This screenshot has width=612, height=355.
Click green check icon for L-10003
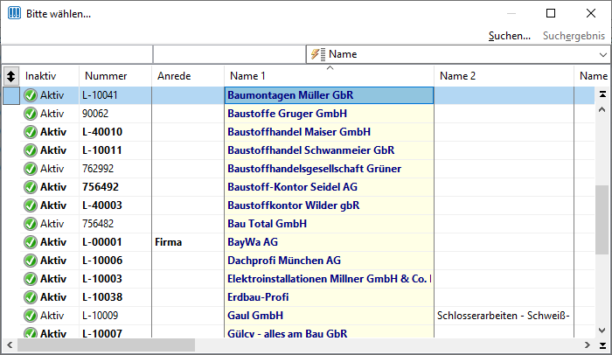pos(31,279)
